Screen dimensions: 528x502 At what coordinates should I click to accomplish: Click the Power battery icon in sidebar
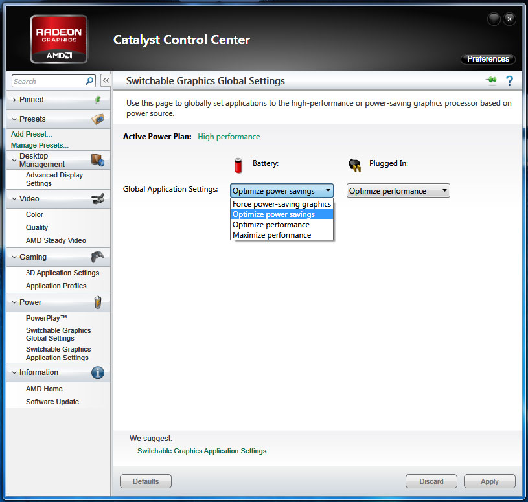click(98, 302)
